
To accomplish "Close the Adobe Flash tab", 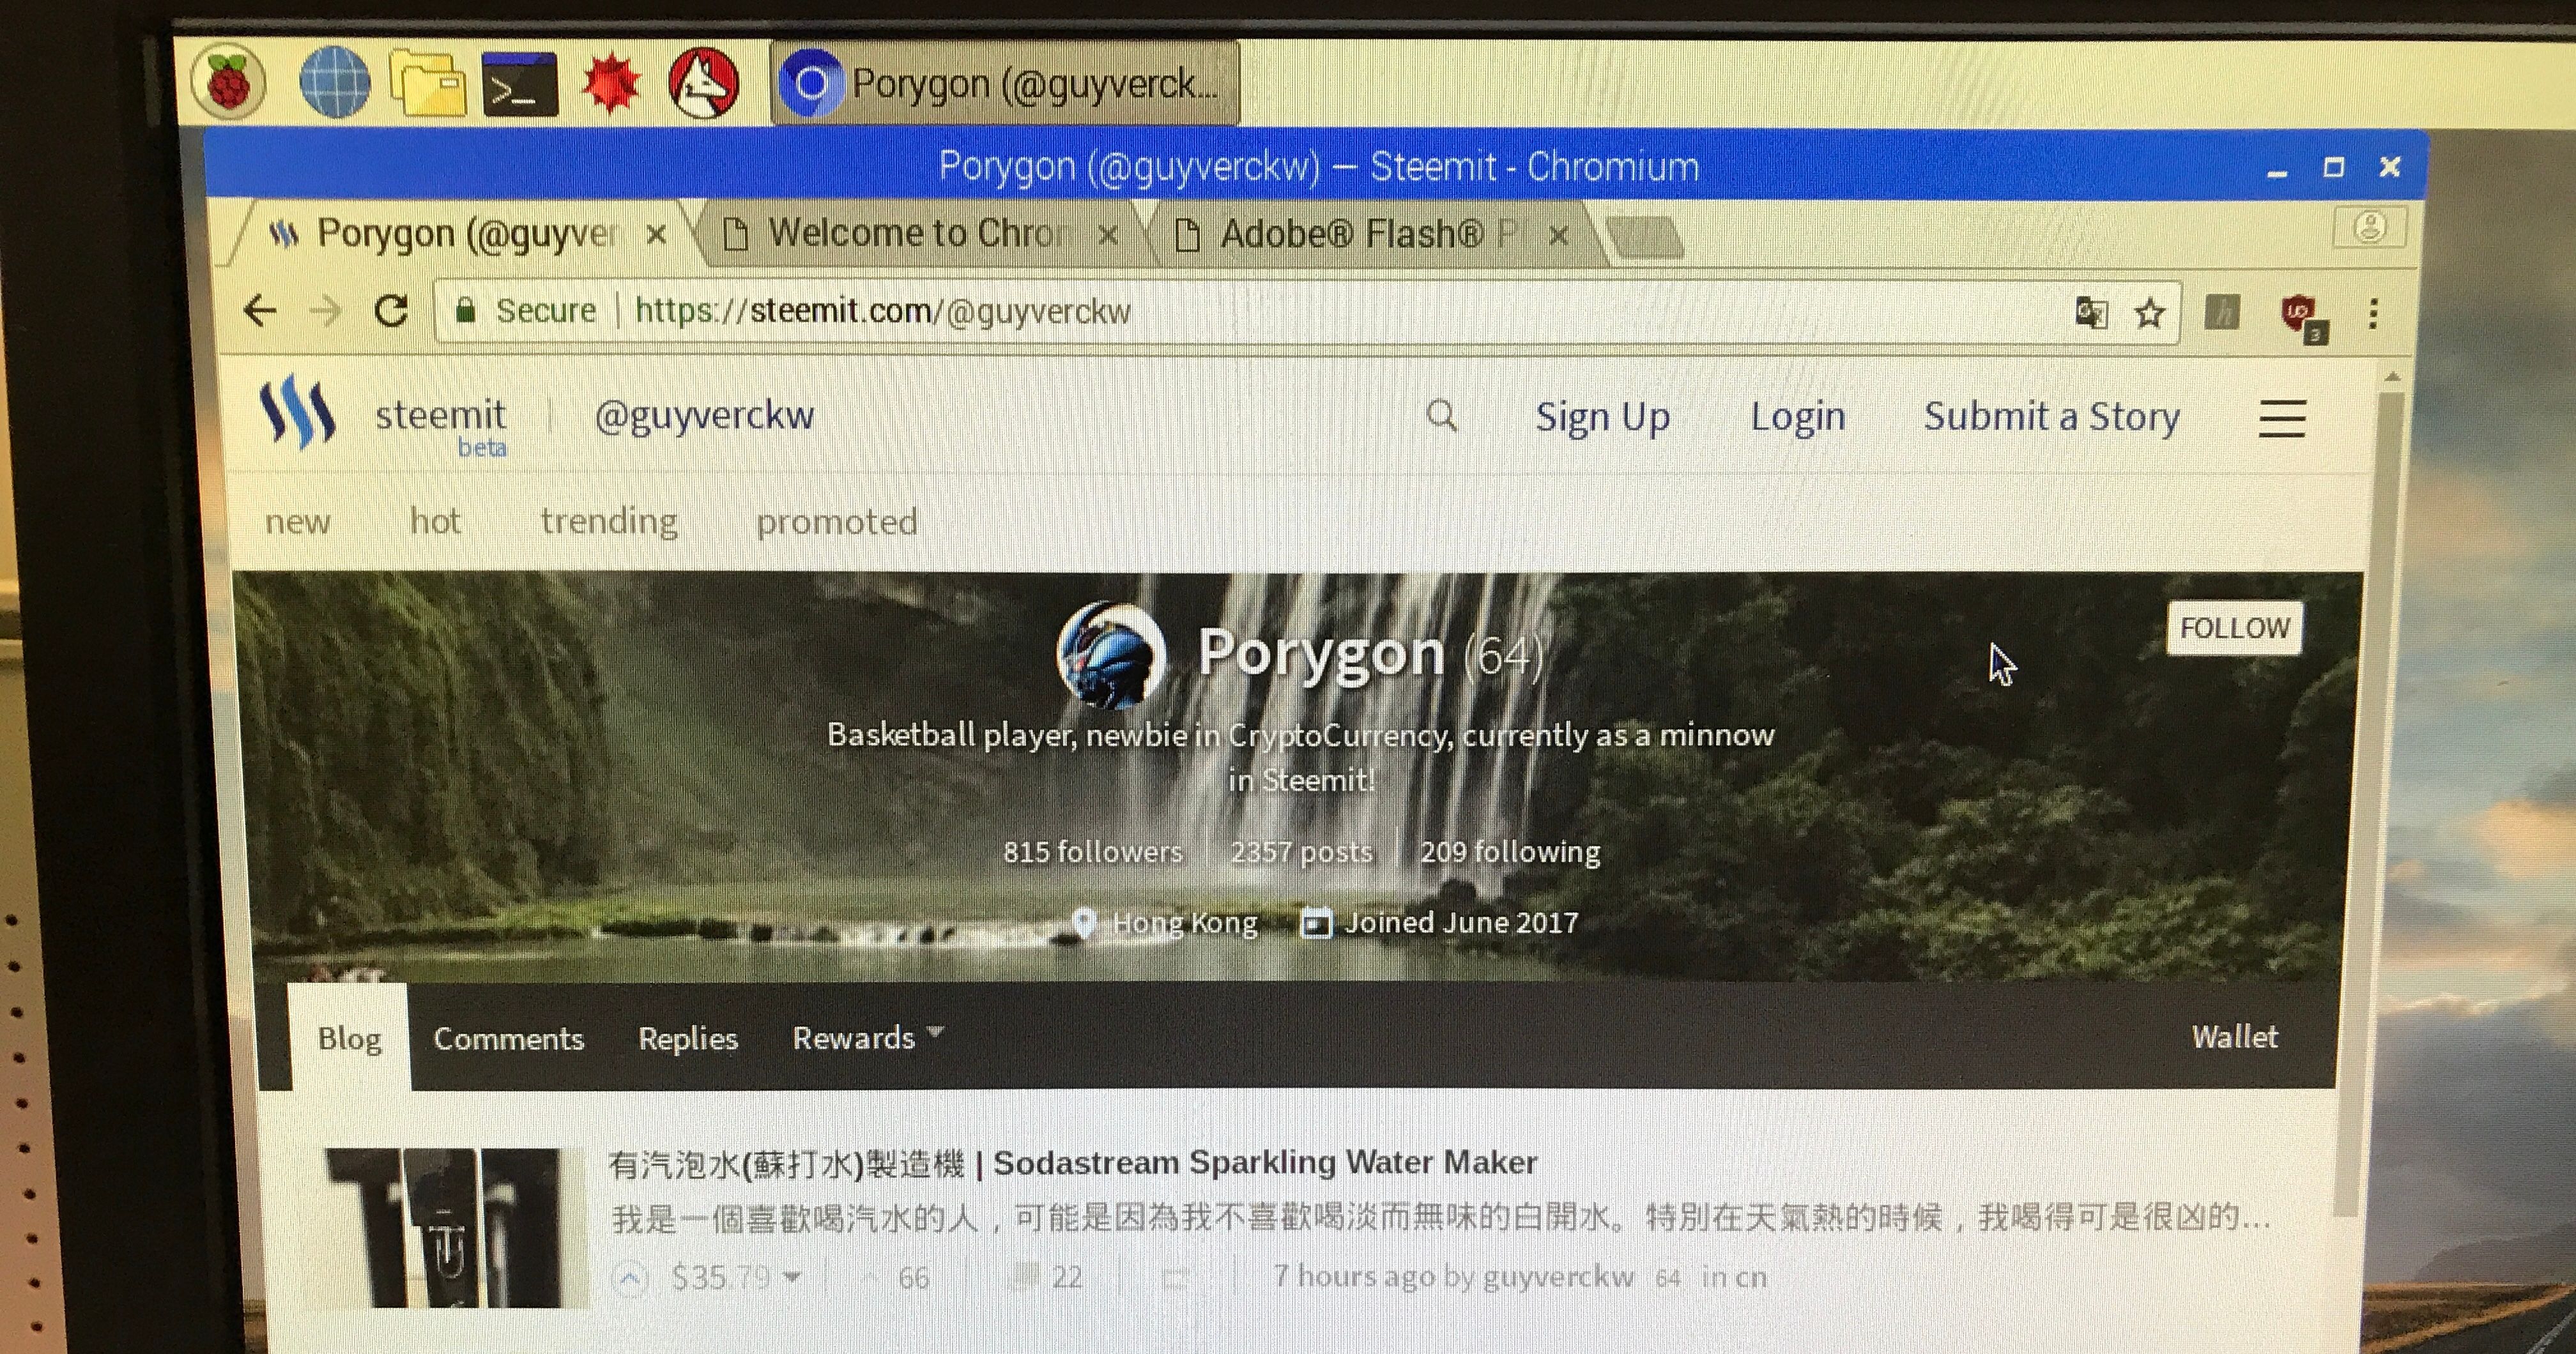I will click(x=1558, y=236).
